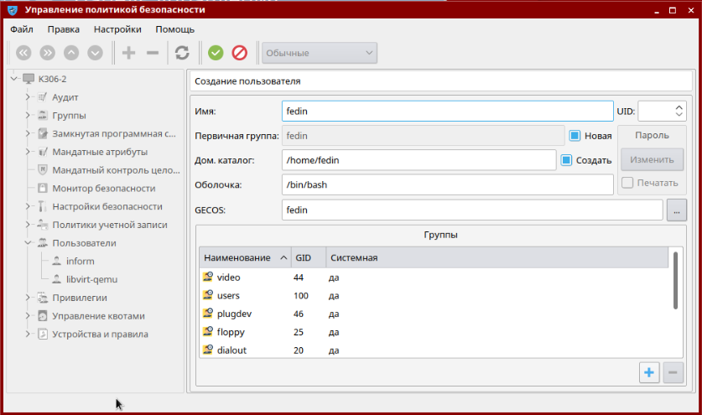
Task: Click the GECOS ellipsis button
Action: [677, 210]
